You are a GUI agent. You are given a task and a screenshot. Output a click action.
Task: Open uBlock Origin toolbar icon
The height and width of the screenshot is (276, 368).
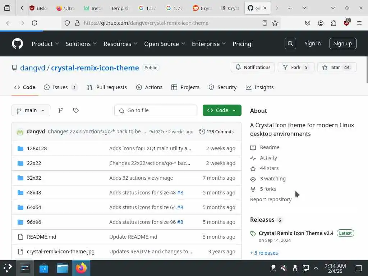[x=347, y=23]
